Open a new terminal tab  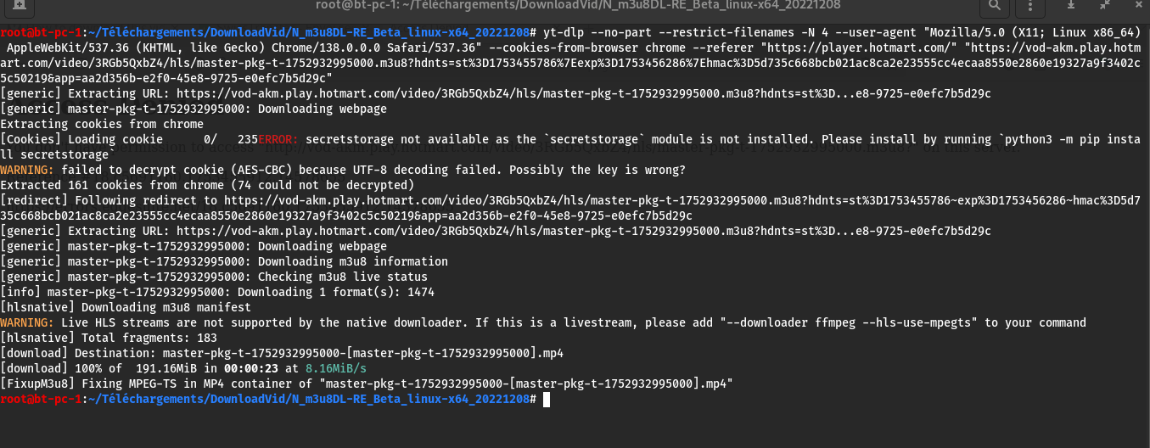click(x=19, y=6)
